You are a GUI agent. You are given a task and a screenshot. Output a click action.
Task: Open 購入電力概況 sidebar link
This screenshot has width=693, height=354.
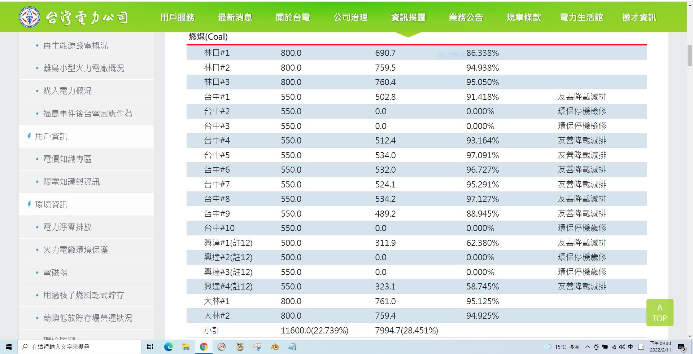[x=67, y=91]
